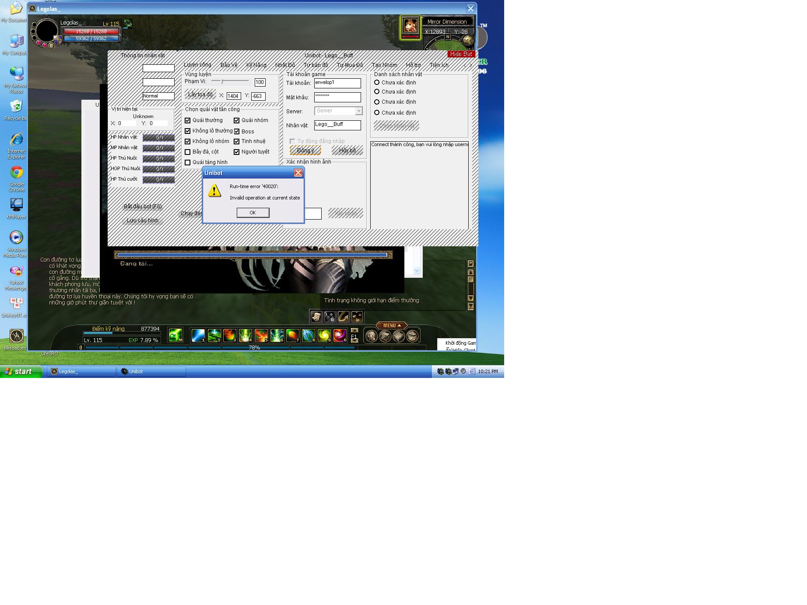Open Tự Mua Đồ tab
The width and height of the screenshot is (807, 605).
tap(350, 65)
